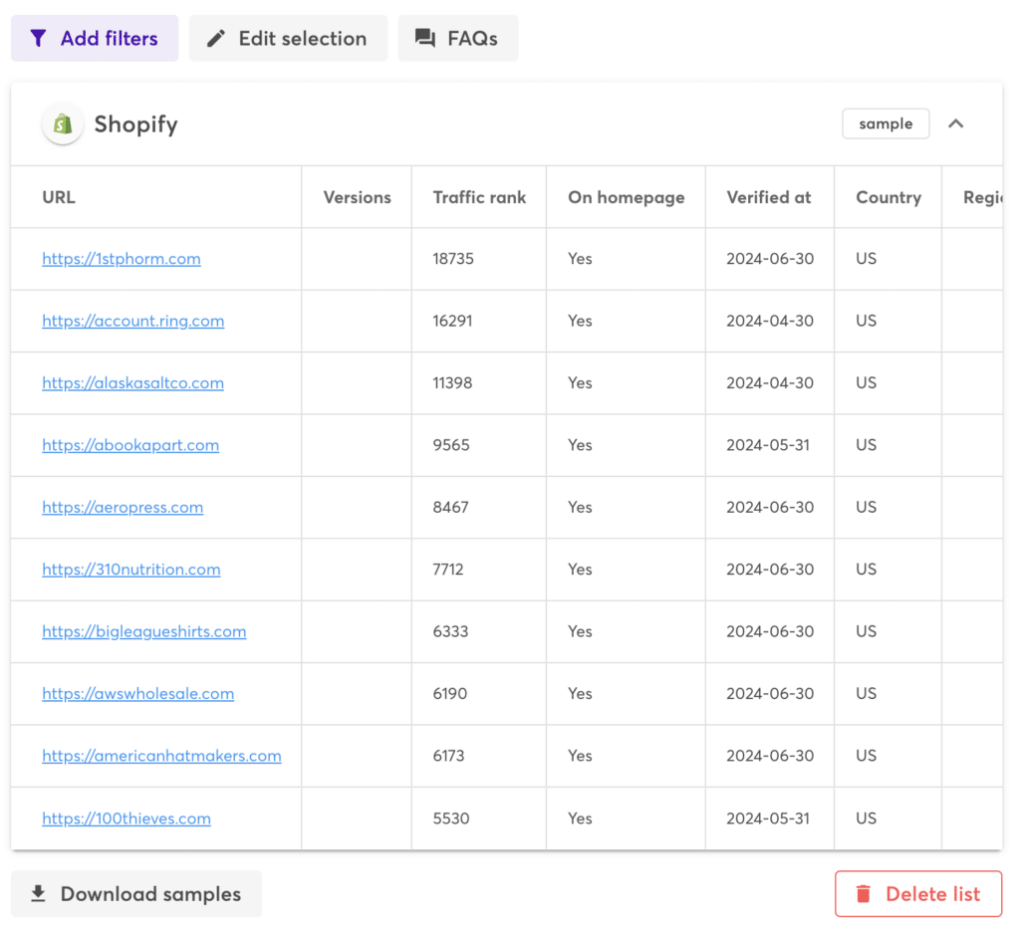Click the Versions column header
Screen dimensions: 1020x932
pyautogui.click(x=358, y=197)
